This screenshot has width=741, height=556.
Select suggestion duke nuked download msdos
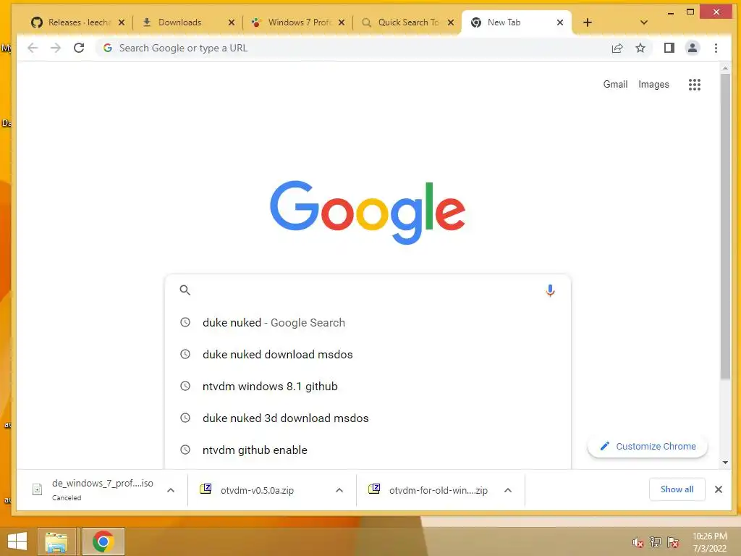pyautogui.click(x=368, y=354)
